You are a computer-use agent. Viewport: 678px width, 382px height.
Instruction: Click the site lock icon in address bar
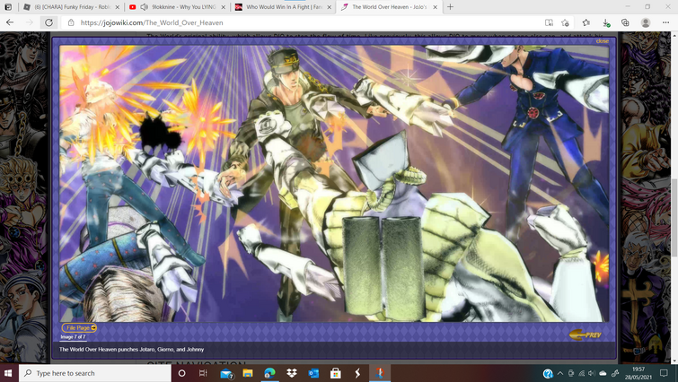[71, 22]
